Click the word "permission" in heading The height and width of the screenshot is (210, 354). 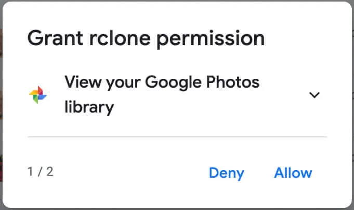211,39
